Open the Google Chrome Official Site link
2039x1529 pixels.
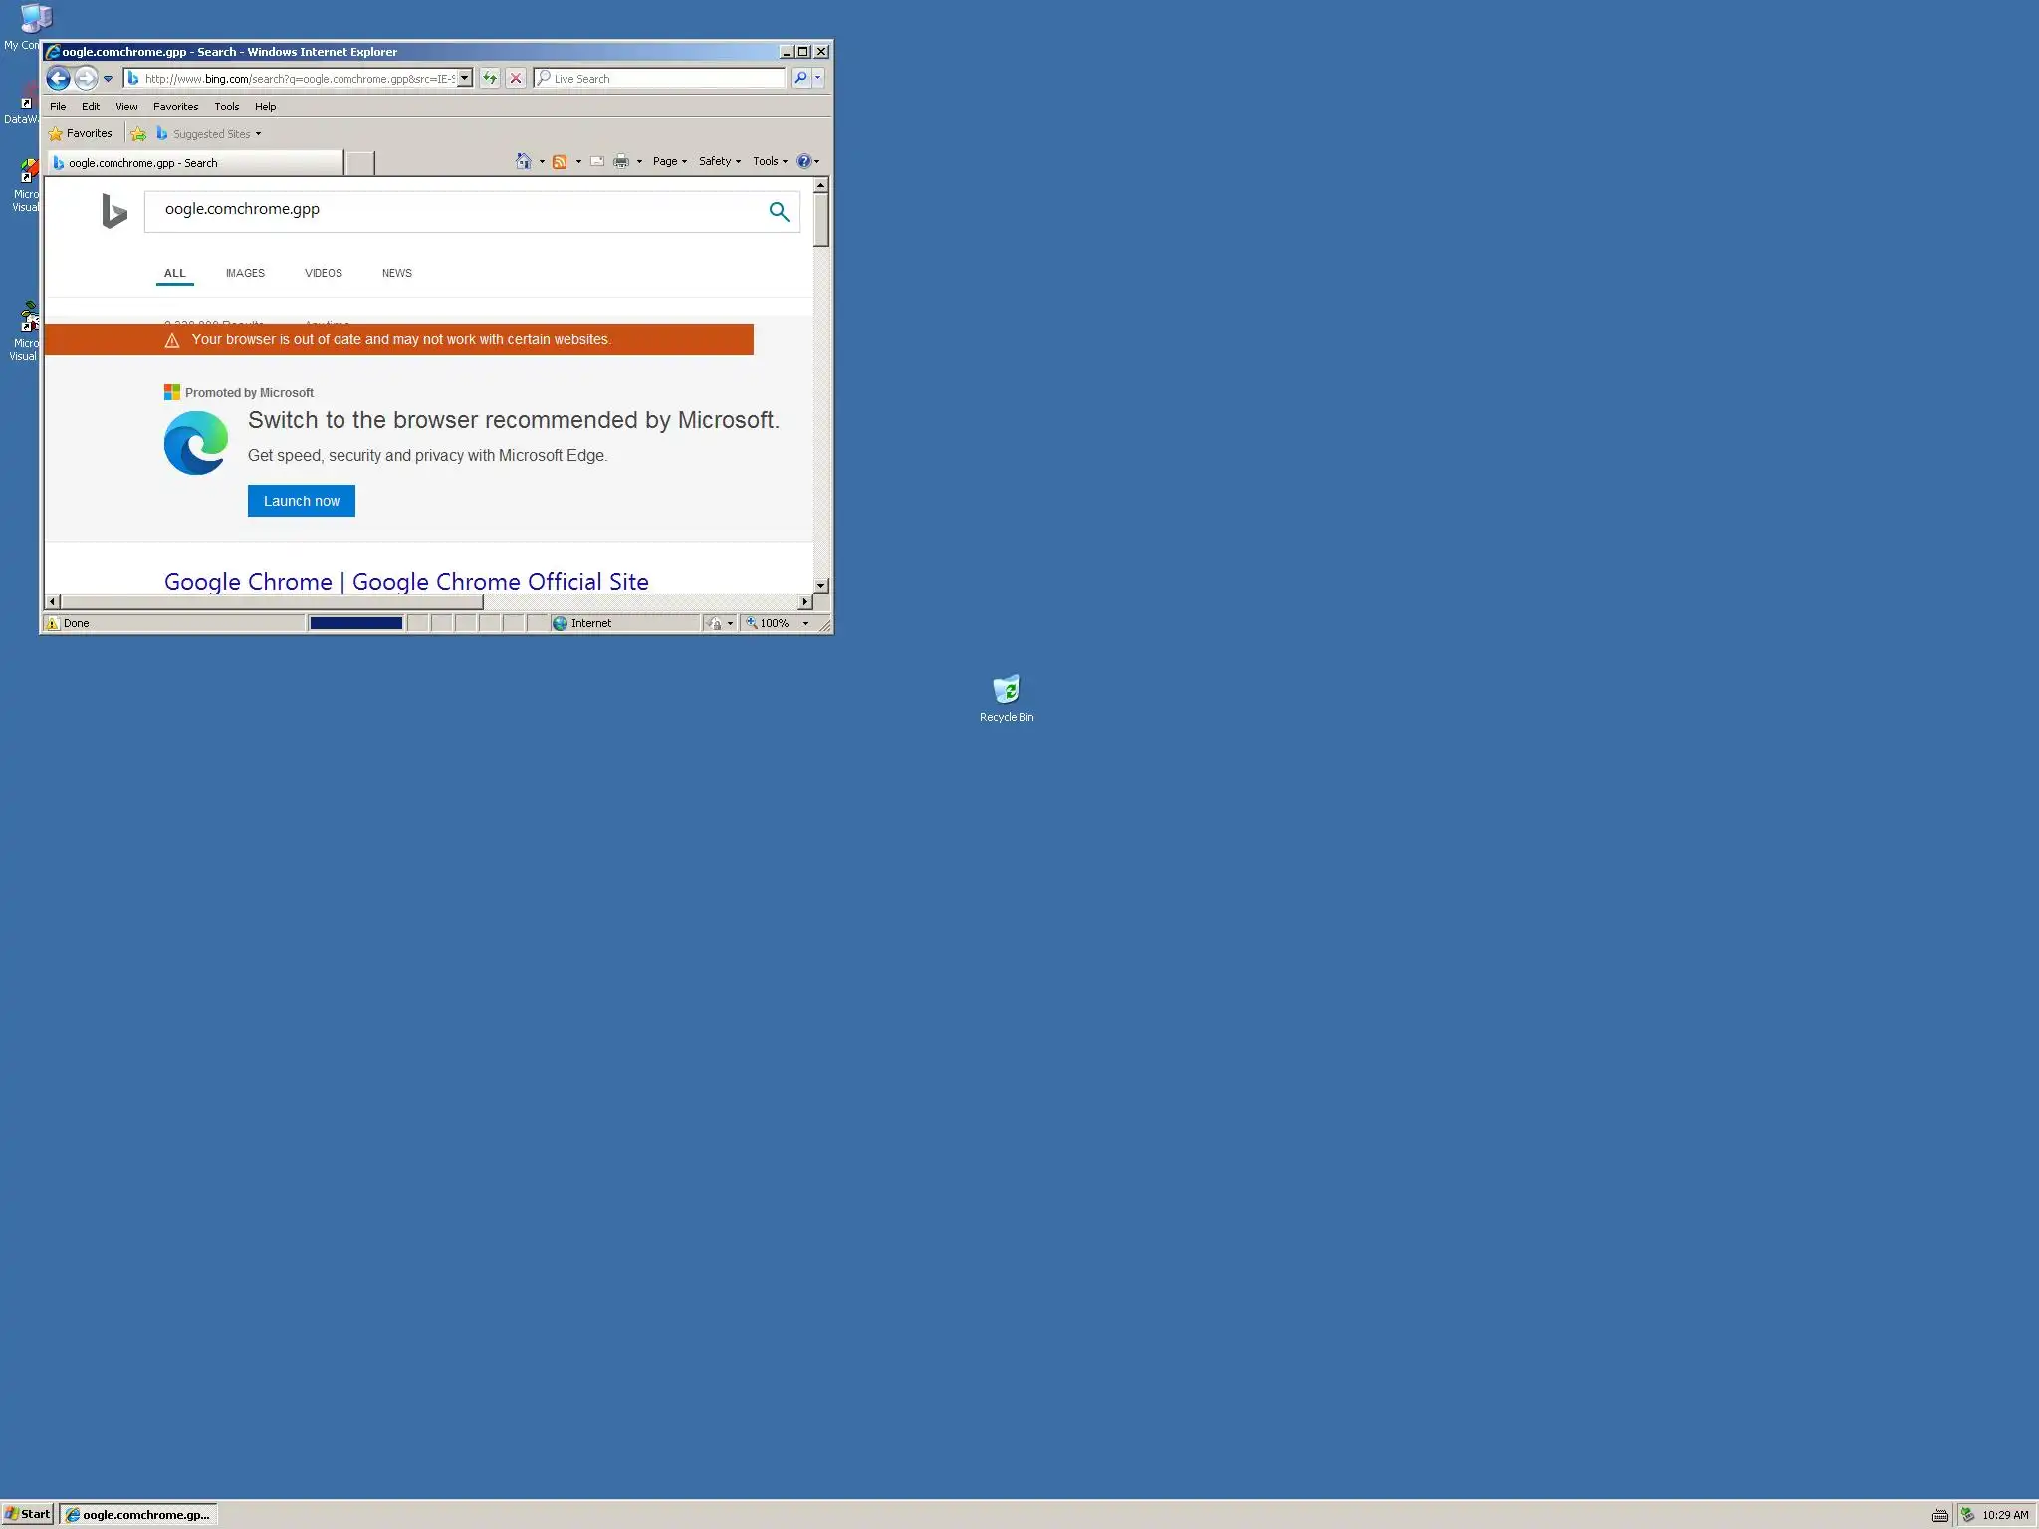pos(406,582)
